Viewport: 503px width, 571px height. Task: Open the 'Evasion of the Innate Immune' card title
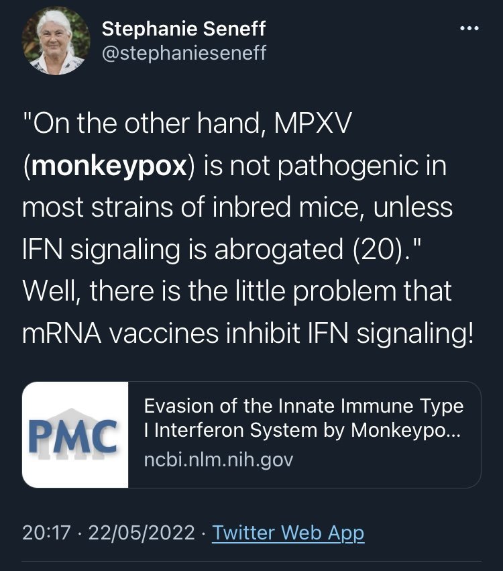[x=304, y=406]
